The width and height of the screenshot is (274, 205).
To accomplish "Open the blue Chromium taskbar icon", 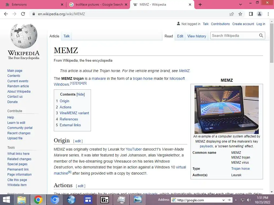I will click(x=55, y=200).
